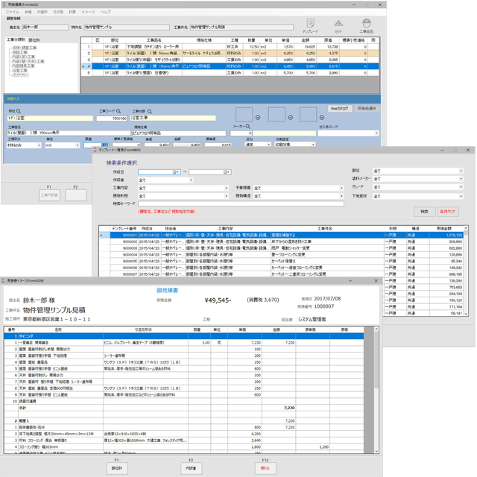Click the magnifier icon next to 部位
This screenshot has height=477, width=477.
click(x=18, y=110)
